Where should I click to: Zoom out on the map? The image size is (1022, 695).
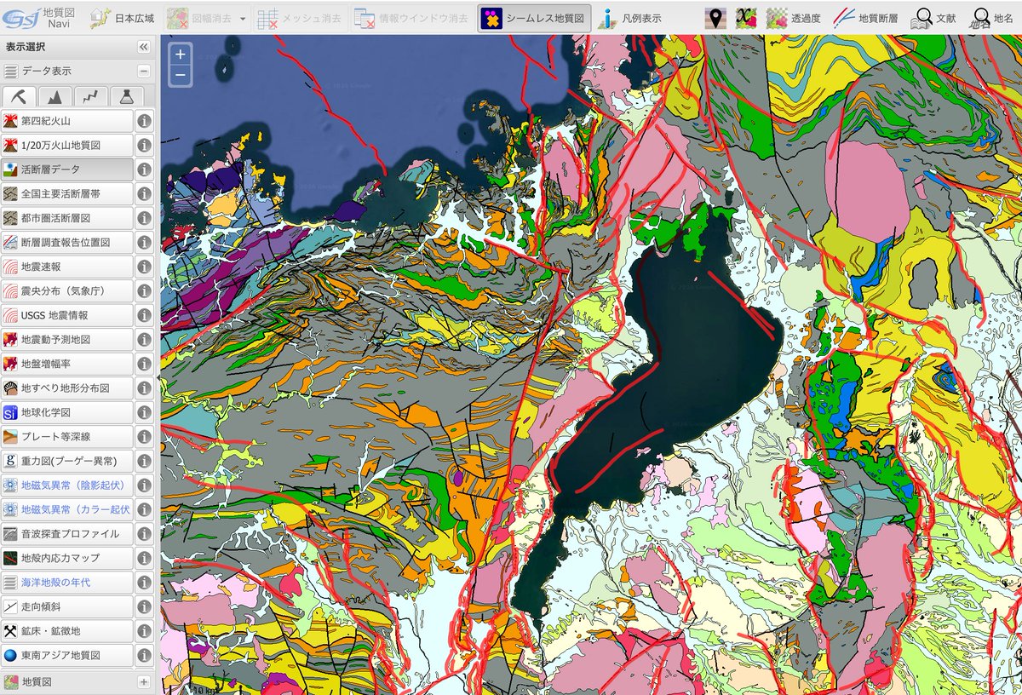181,76
